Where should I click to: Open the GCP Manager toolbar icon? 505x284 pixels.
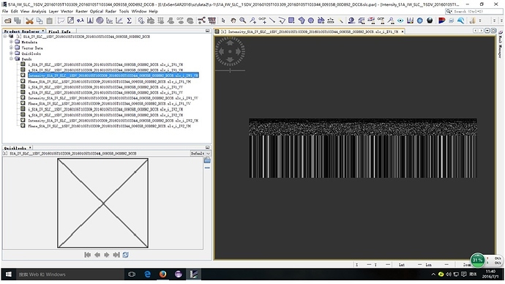(381, 20)
